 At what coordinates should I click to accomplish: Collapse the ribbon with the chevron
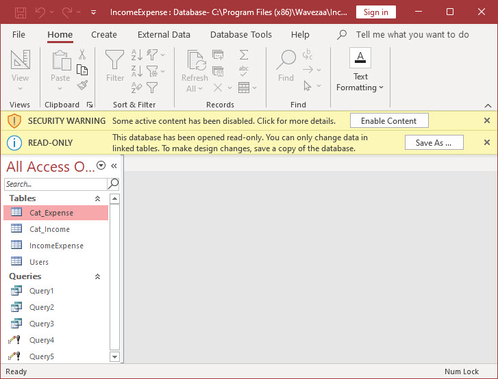488,105
